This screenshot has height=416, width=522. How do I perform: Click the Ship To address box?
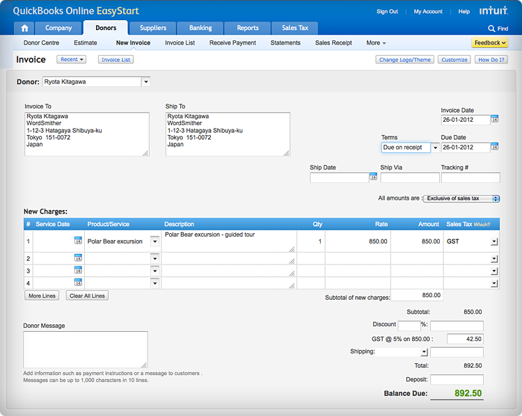coord(228,134)
